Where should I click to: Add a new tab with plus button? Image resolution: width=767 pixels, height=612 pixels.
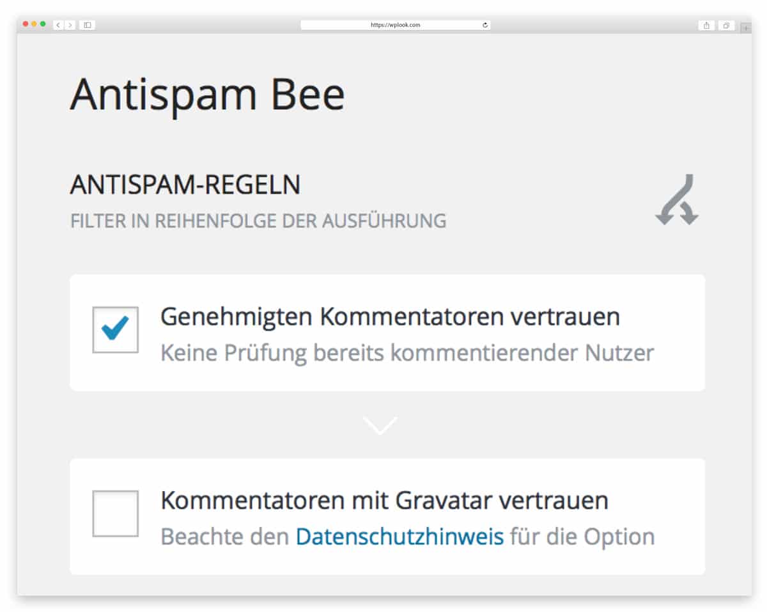[x=745, y=27]
